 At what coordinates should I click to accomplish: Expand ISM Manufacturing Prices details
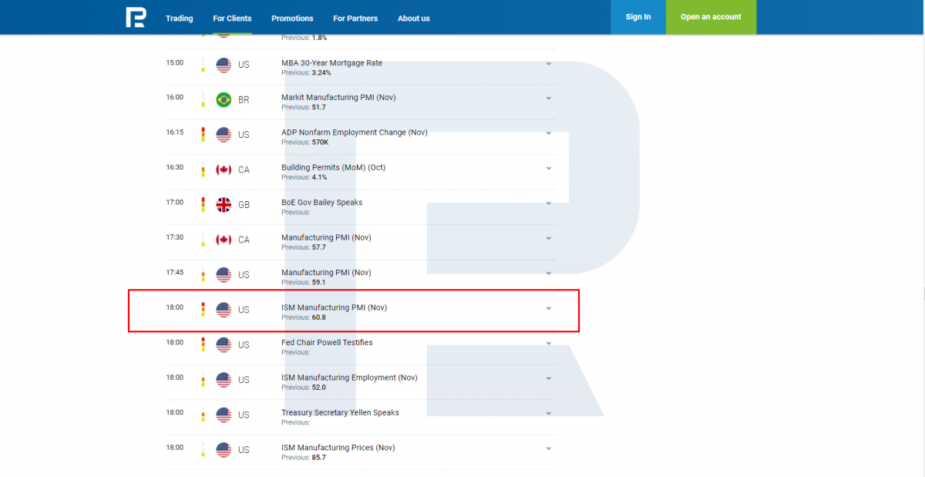549,448
